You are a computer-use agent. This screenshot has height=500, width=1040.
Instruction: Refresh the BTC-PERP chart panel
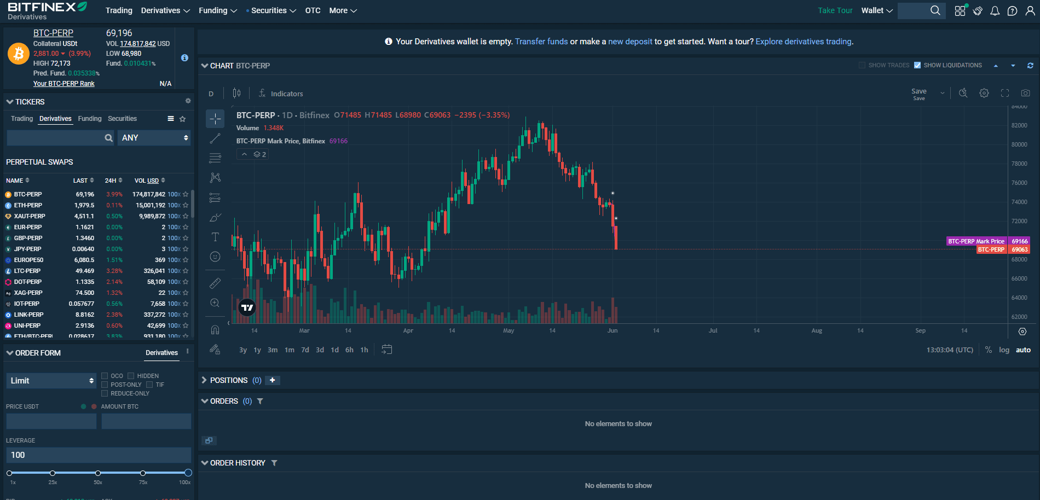[1030, 65]
